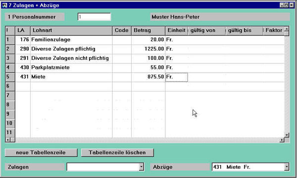This screenshot has height=178, width=297.
Task: Click the vertical scrollbar down arrow
Action: click(x=287, y=135)
